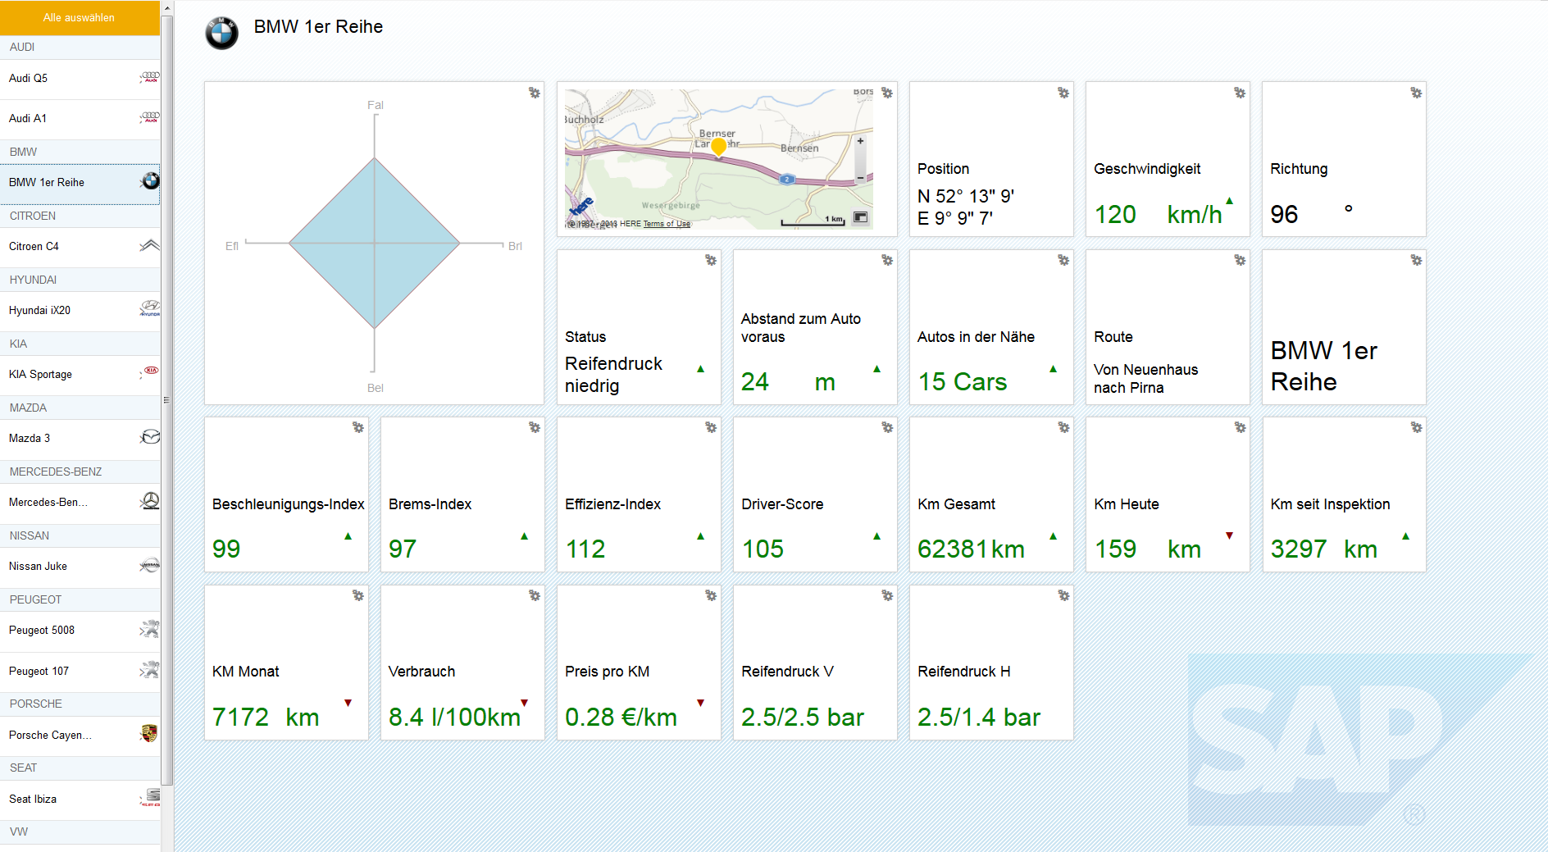Select Peugeot 5008 in the list

coord(80,631)
